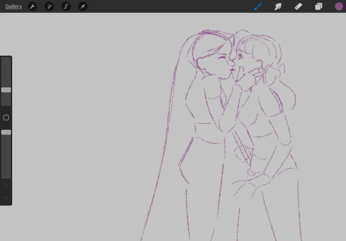Open the purple color picker
The image size is (346, 241).
click(339, 6)
